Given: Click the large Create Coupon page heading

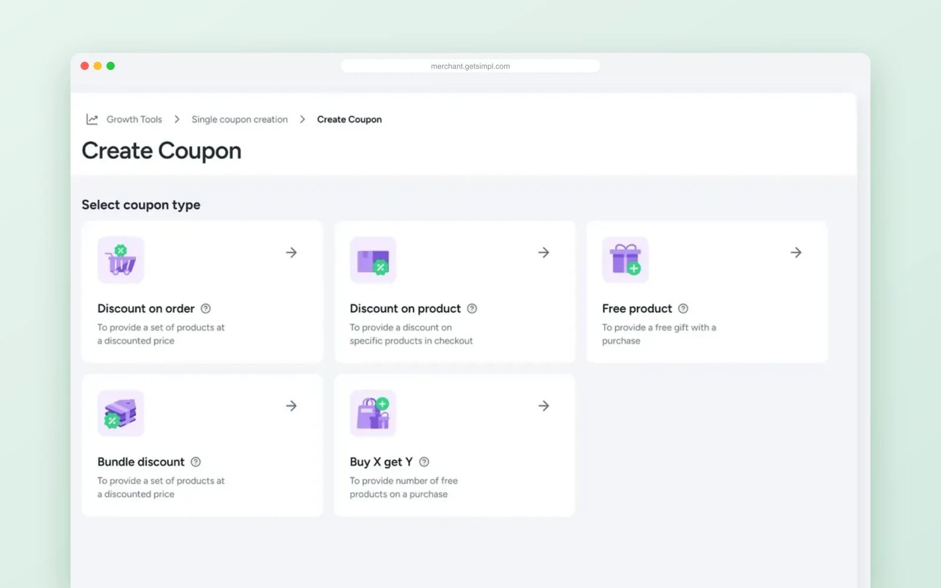Looking at the screenshot, I should [x=162, y=151].
